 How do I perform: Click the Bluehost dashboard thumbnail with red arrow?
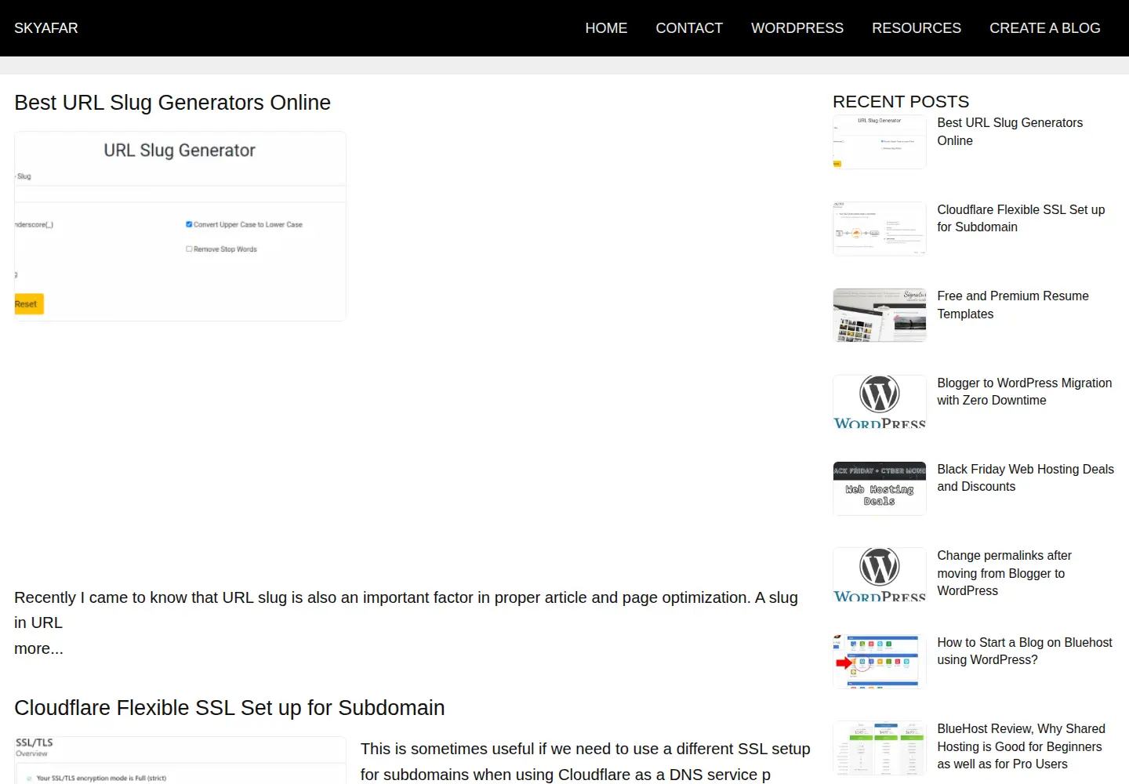tap(880, 662)
